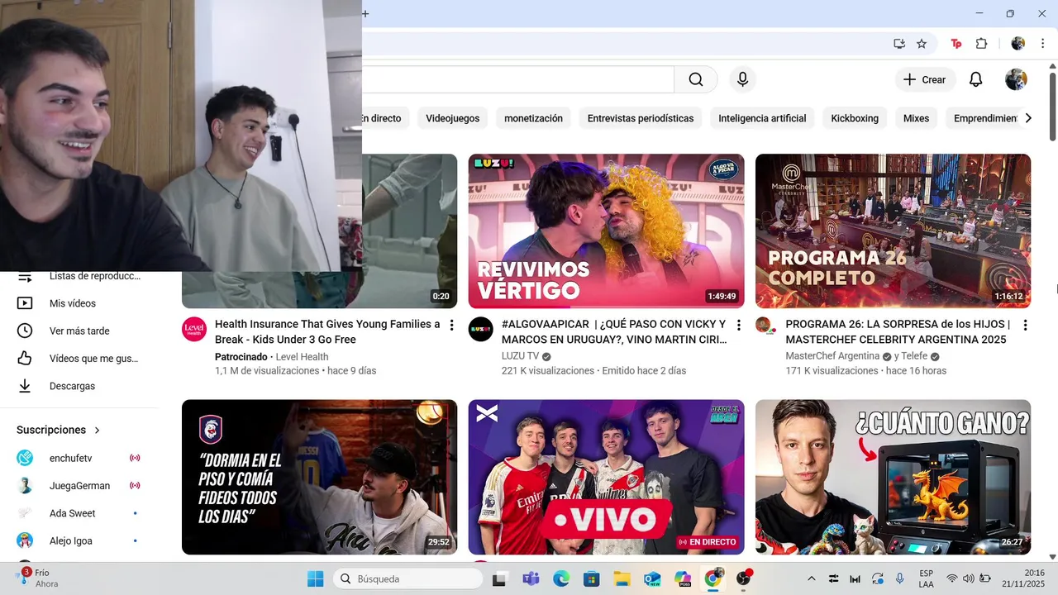
Task: Click the YouTube search input field
Action: 517,79
